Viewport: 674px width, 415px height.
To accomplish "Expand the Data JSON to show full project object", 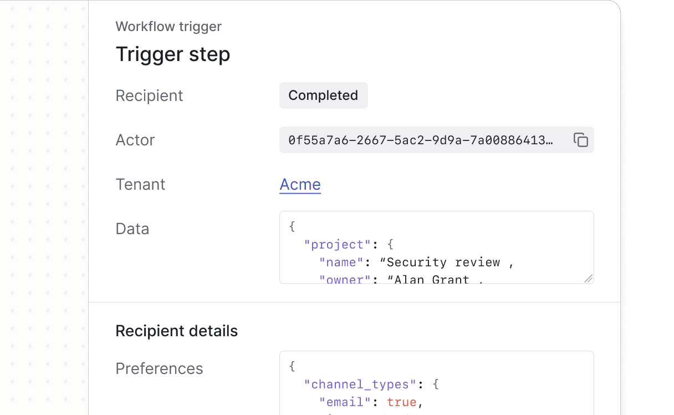I will click(x=589, y=277).
